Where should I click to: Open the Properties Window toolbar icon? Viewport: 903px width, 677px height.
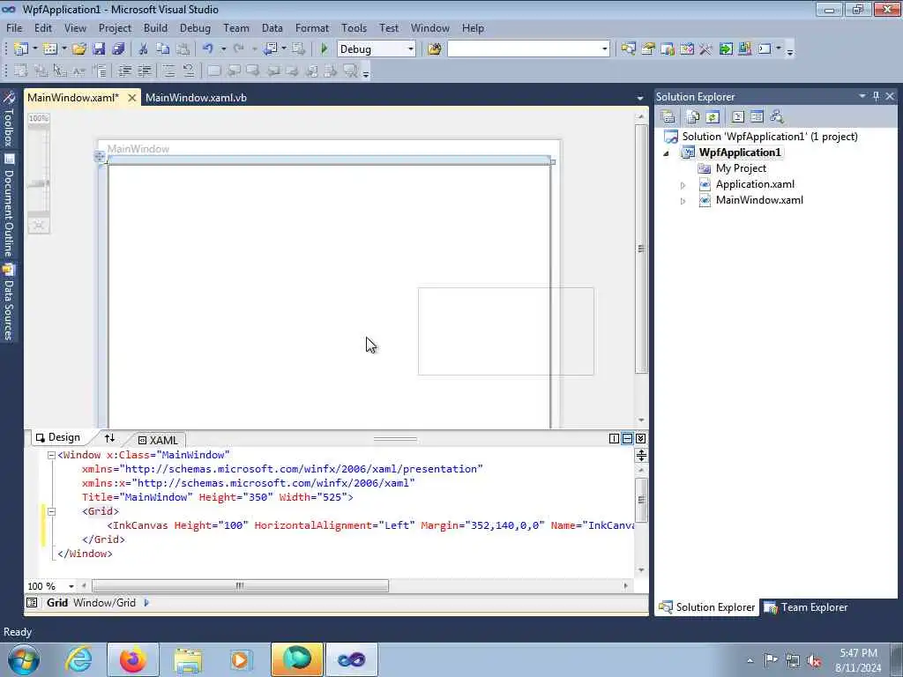click(x=648, y=49)
